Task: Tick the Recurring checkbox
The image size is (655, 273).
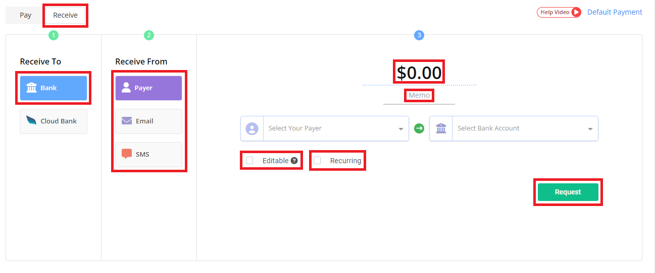Action: click(x=317, y=161)
